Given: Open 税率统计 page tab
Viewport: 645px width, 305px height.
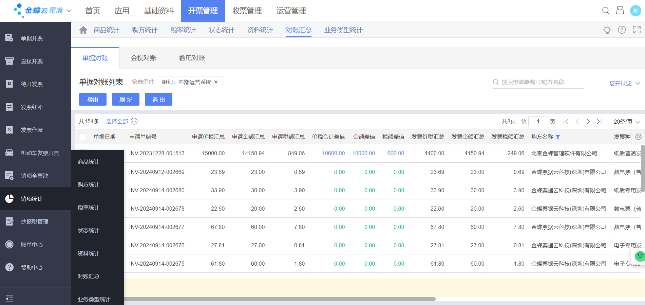Looking at the screenshot, I should (x=183, y=30).
